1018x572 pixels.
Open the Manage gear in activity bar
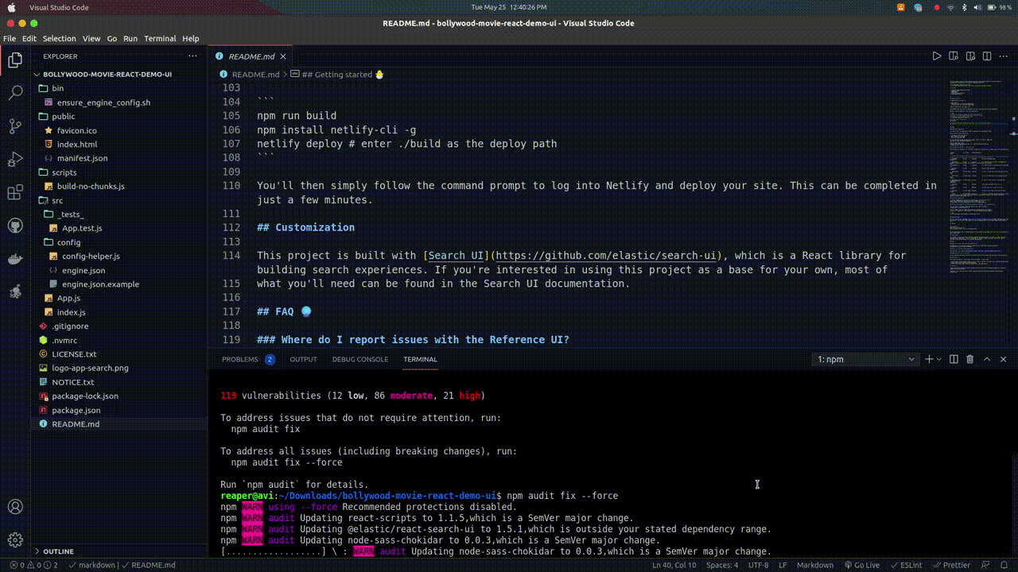coord(15,540)
